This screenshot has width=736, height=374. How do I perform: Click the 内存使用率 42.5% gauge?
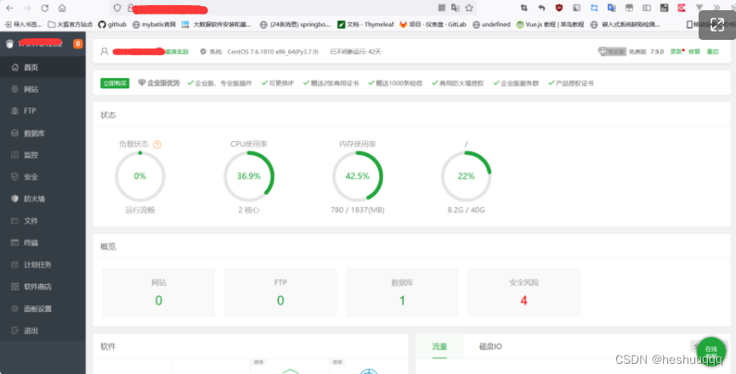(x=358, y=177)
